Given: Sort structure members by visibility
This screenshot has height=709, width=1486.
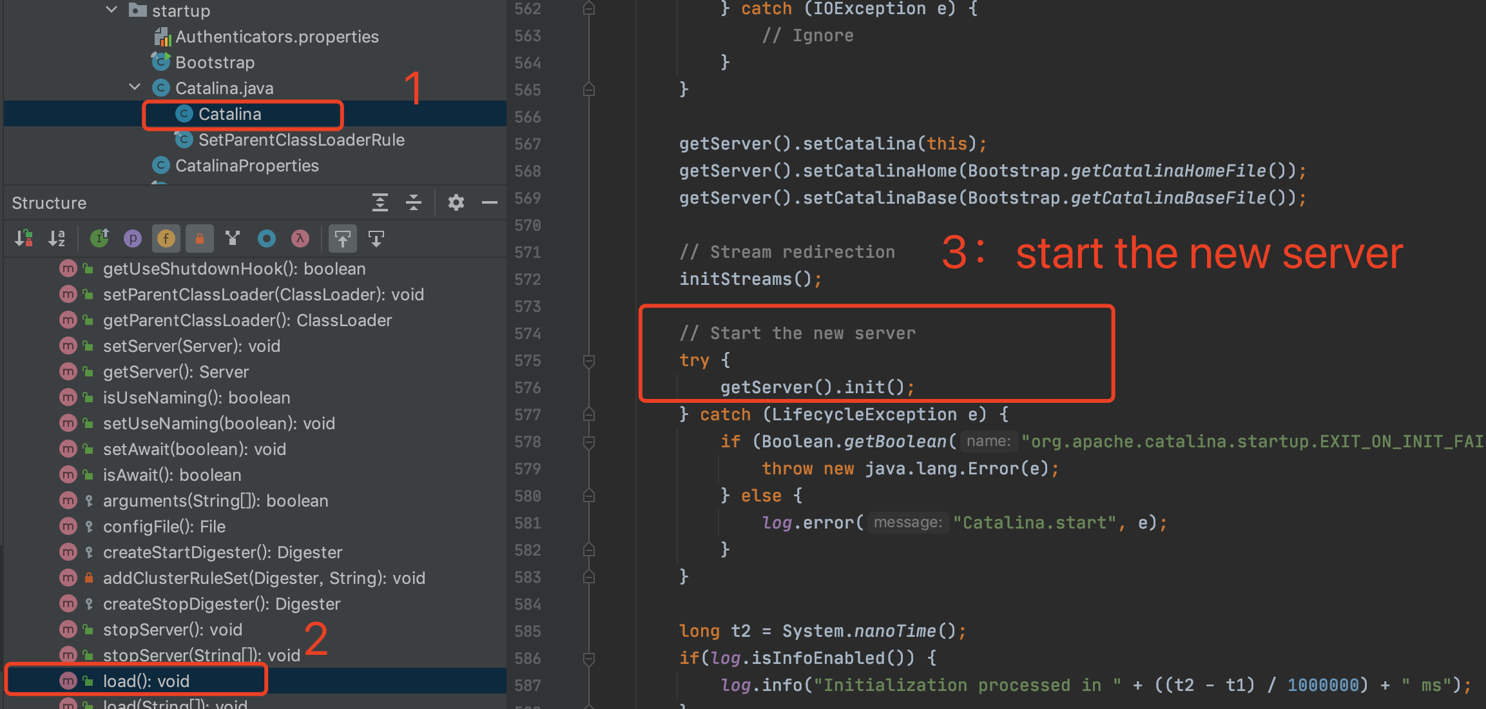Looking at the screenshot, I should (24, 238).
